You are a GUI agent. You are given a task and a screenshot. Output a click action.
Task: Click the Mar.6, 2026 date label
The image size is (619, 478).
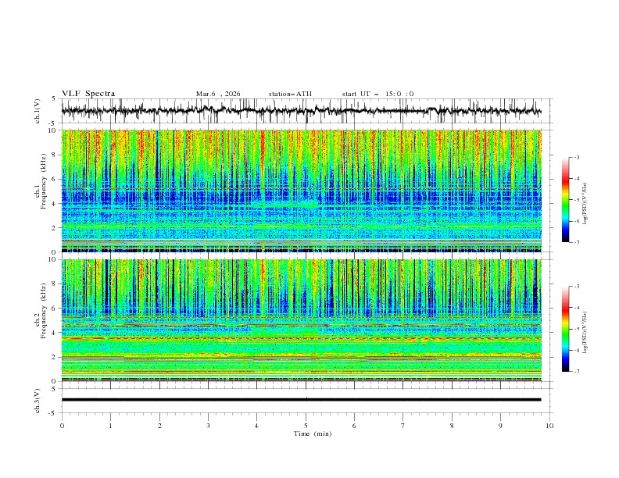coord(218,94)
